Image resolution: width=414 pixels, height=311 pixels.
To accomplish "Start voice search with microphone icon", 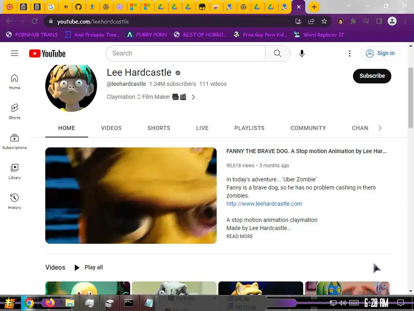I will coord(302,53).
